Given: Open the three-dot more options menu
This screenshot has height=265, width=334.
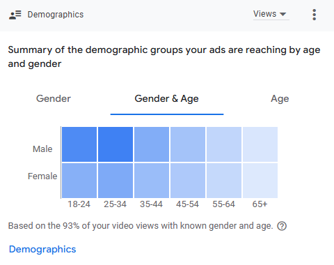Looking at the screenshot, I should pyautogui.click(x=315, y=15).
